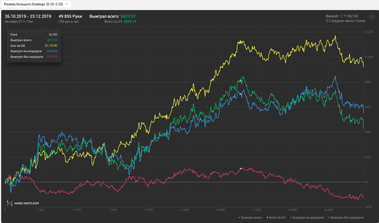Click the $1,000 y-axis label
This screenshot has height=223, width=379.
pyautogui.click(x=369, y=57)
